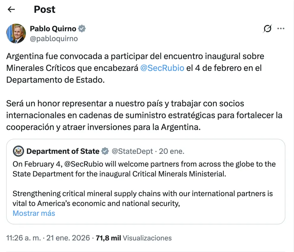Open Pablo Quirno's profile picture
294x252 pixels.
(x=16, y=34)
